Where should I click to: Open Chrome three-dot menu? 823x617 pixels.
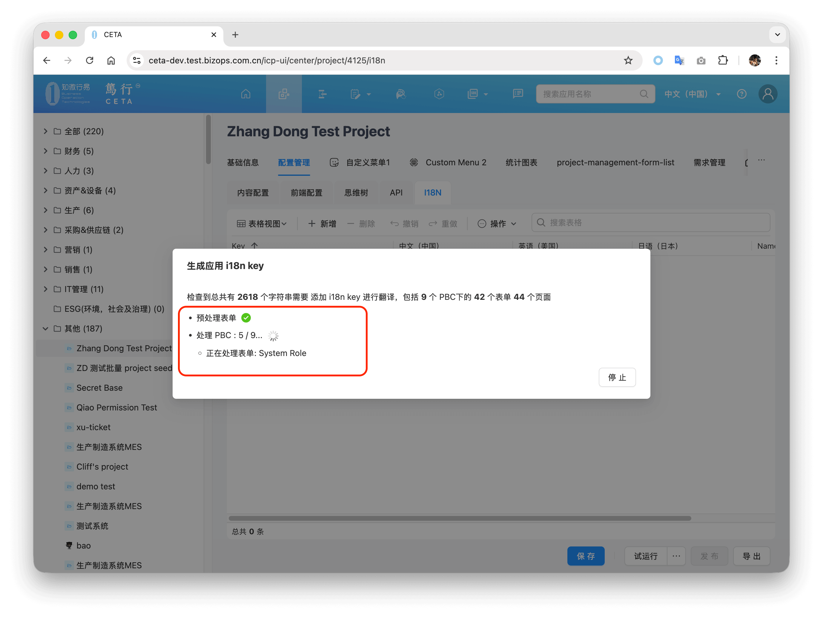pyautogui.click(x=776, y=60)
